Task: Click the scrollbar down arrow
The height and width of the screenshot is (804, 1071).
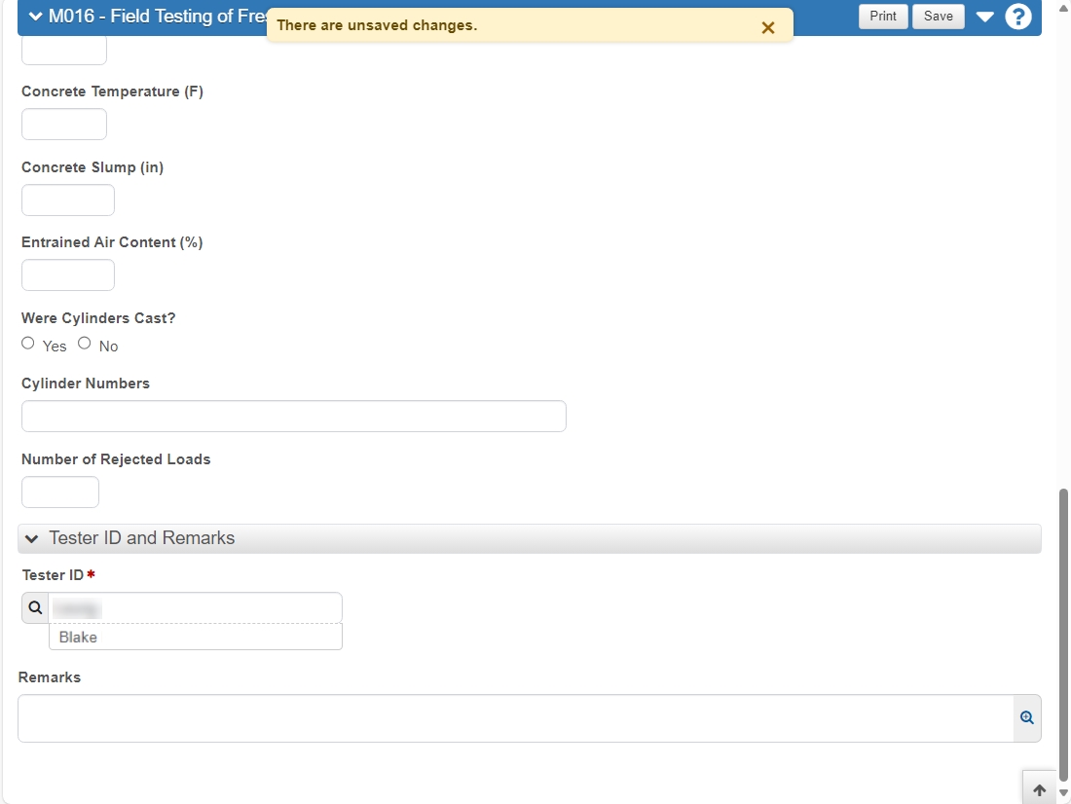Action: 1063,792
